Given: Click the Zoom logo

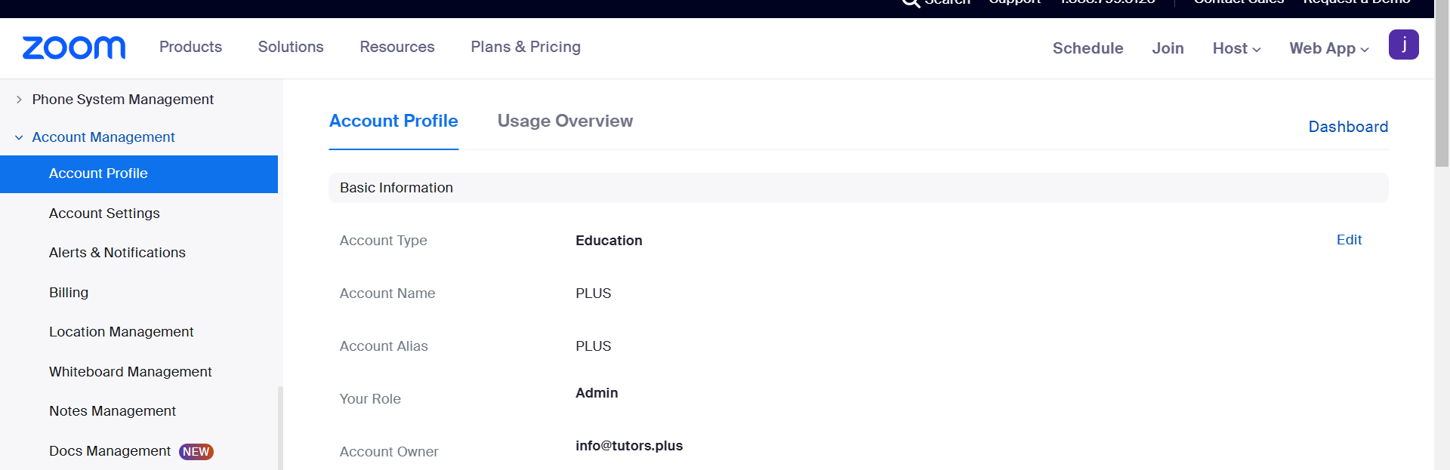Looking at the screenshot, I should [x=74, y=48].
